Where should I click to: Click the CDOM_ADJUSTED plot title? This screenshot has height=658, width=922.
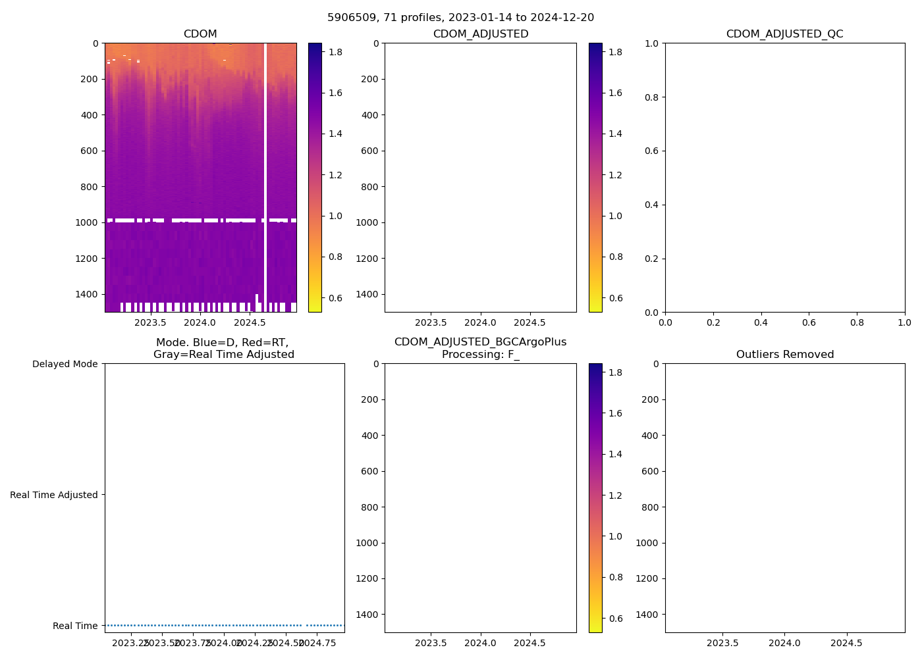pyautogui.click(x=480, y=34)
